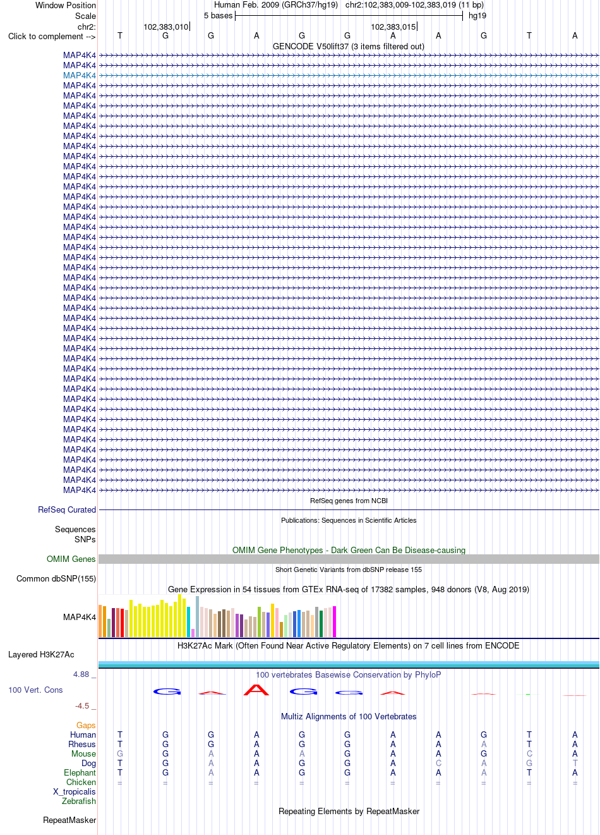Click the 'Click to complement -->' label
Screen dimensions: 600x835
52,37
